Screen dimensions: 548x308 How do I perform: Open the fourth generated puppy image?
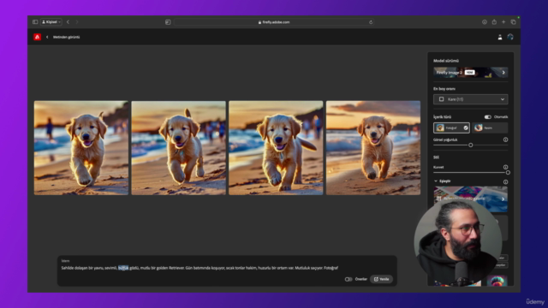tap(373, 148)
